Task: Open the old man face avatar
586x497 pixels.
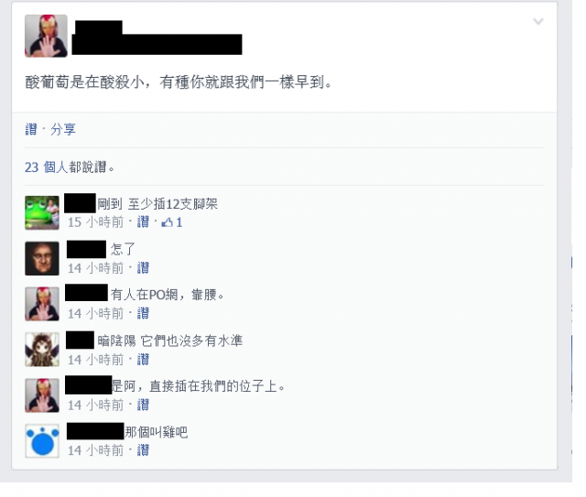Action: click(42, 258)
